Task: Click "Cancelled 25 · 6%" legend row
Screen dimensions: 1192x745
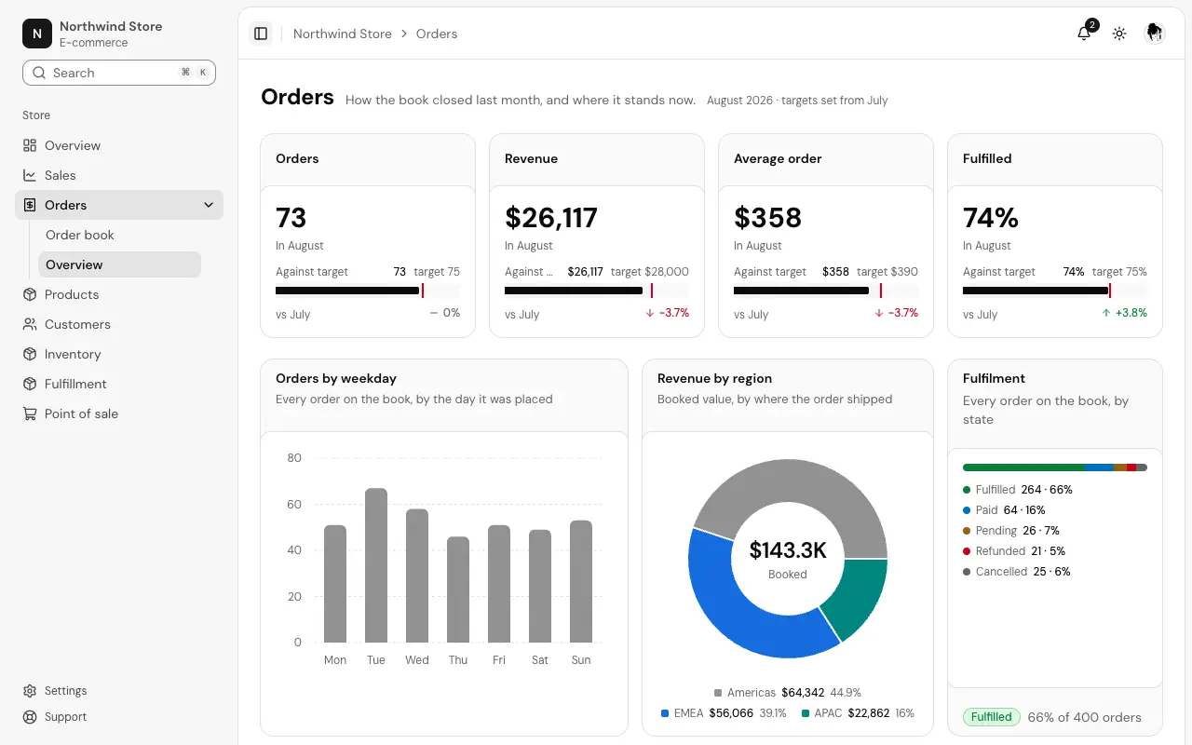Action: coord(1017,572)
